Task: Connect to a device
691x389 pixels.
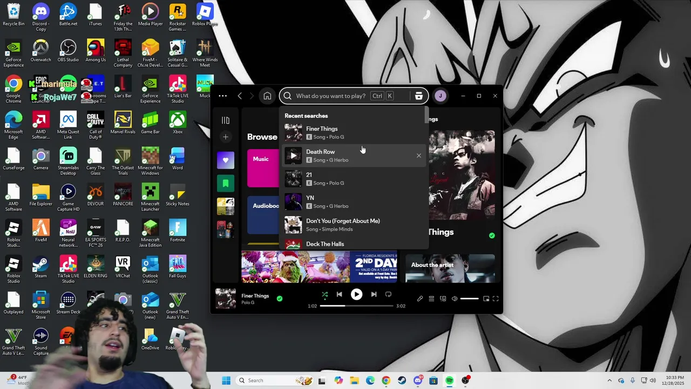Action: click(443, 299)
